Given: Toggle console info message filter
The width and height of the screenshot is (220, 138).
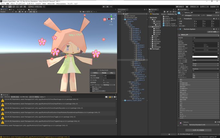Looking at the screenshot, I should click(107, 97).
